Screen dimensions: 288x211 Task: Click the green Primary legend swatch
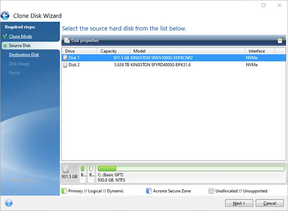(x=64, y=191)
